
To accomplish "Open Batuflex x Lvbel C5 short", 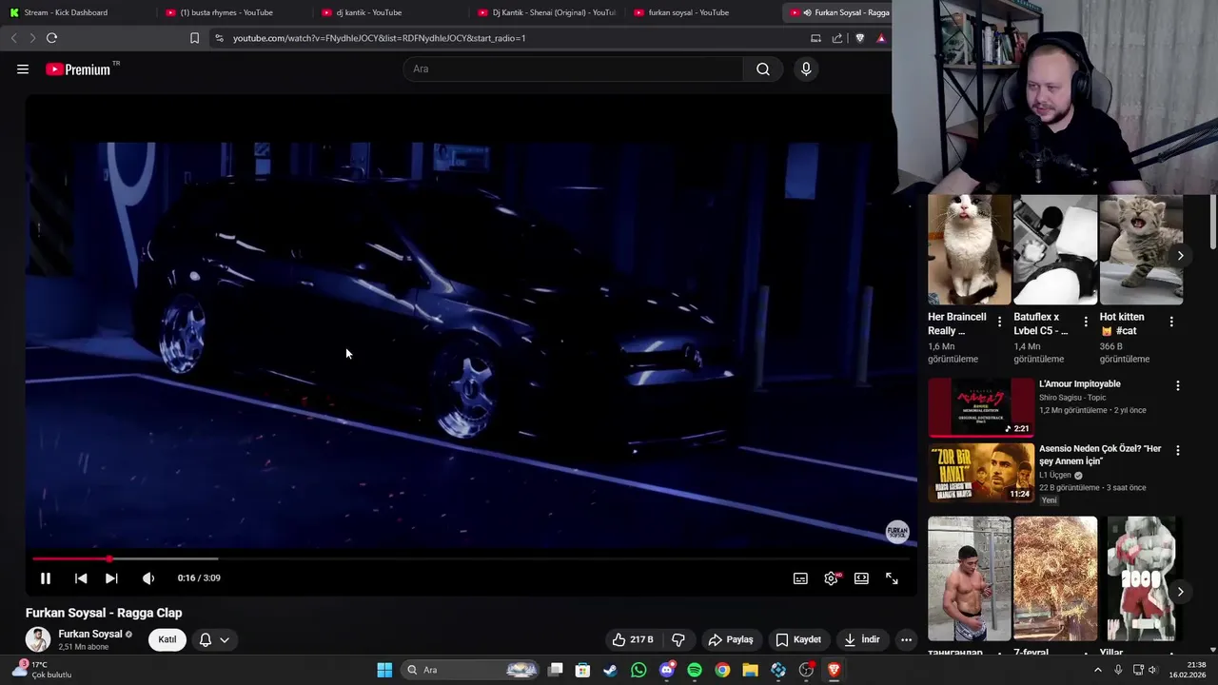I will pos(1055,250).
